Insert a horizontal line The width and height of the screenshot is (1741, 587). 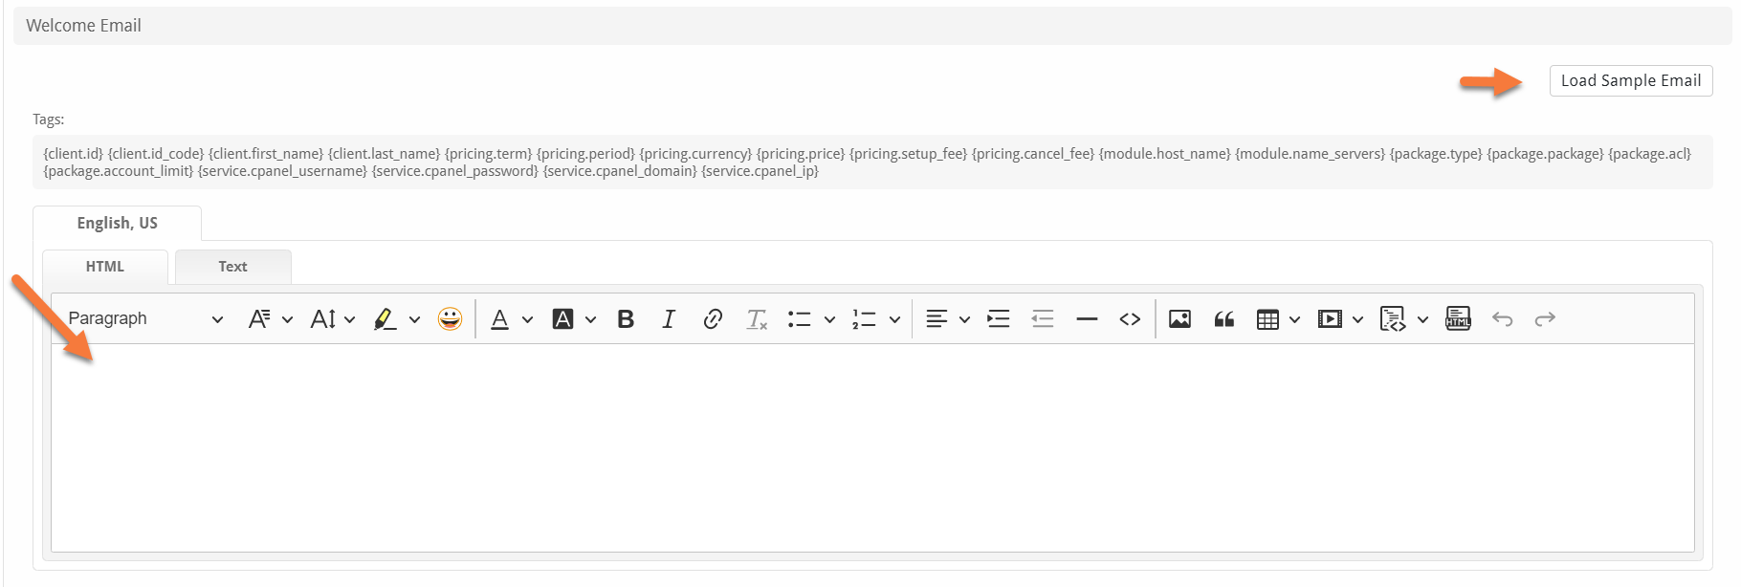coord(1087,319)
